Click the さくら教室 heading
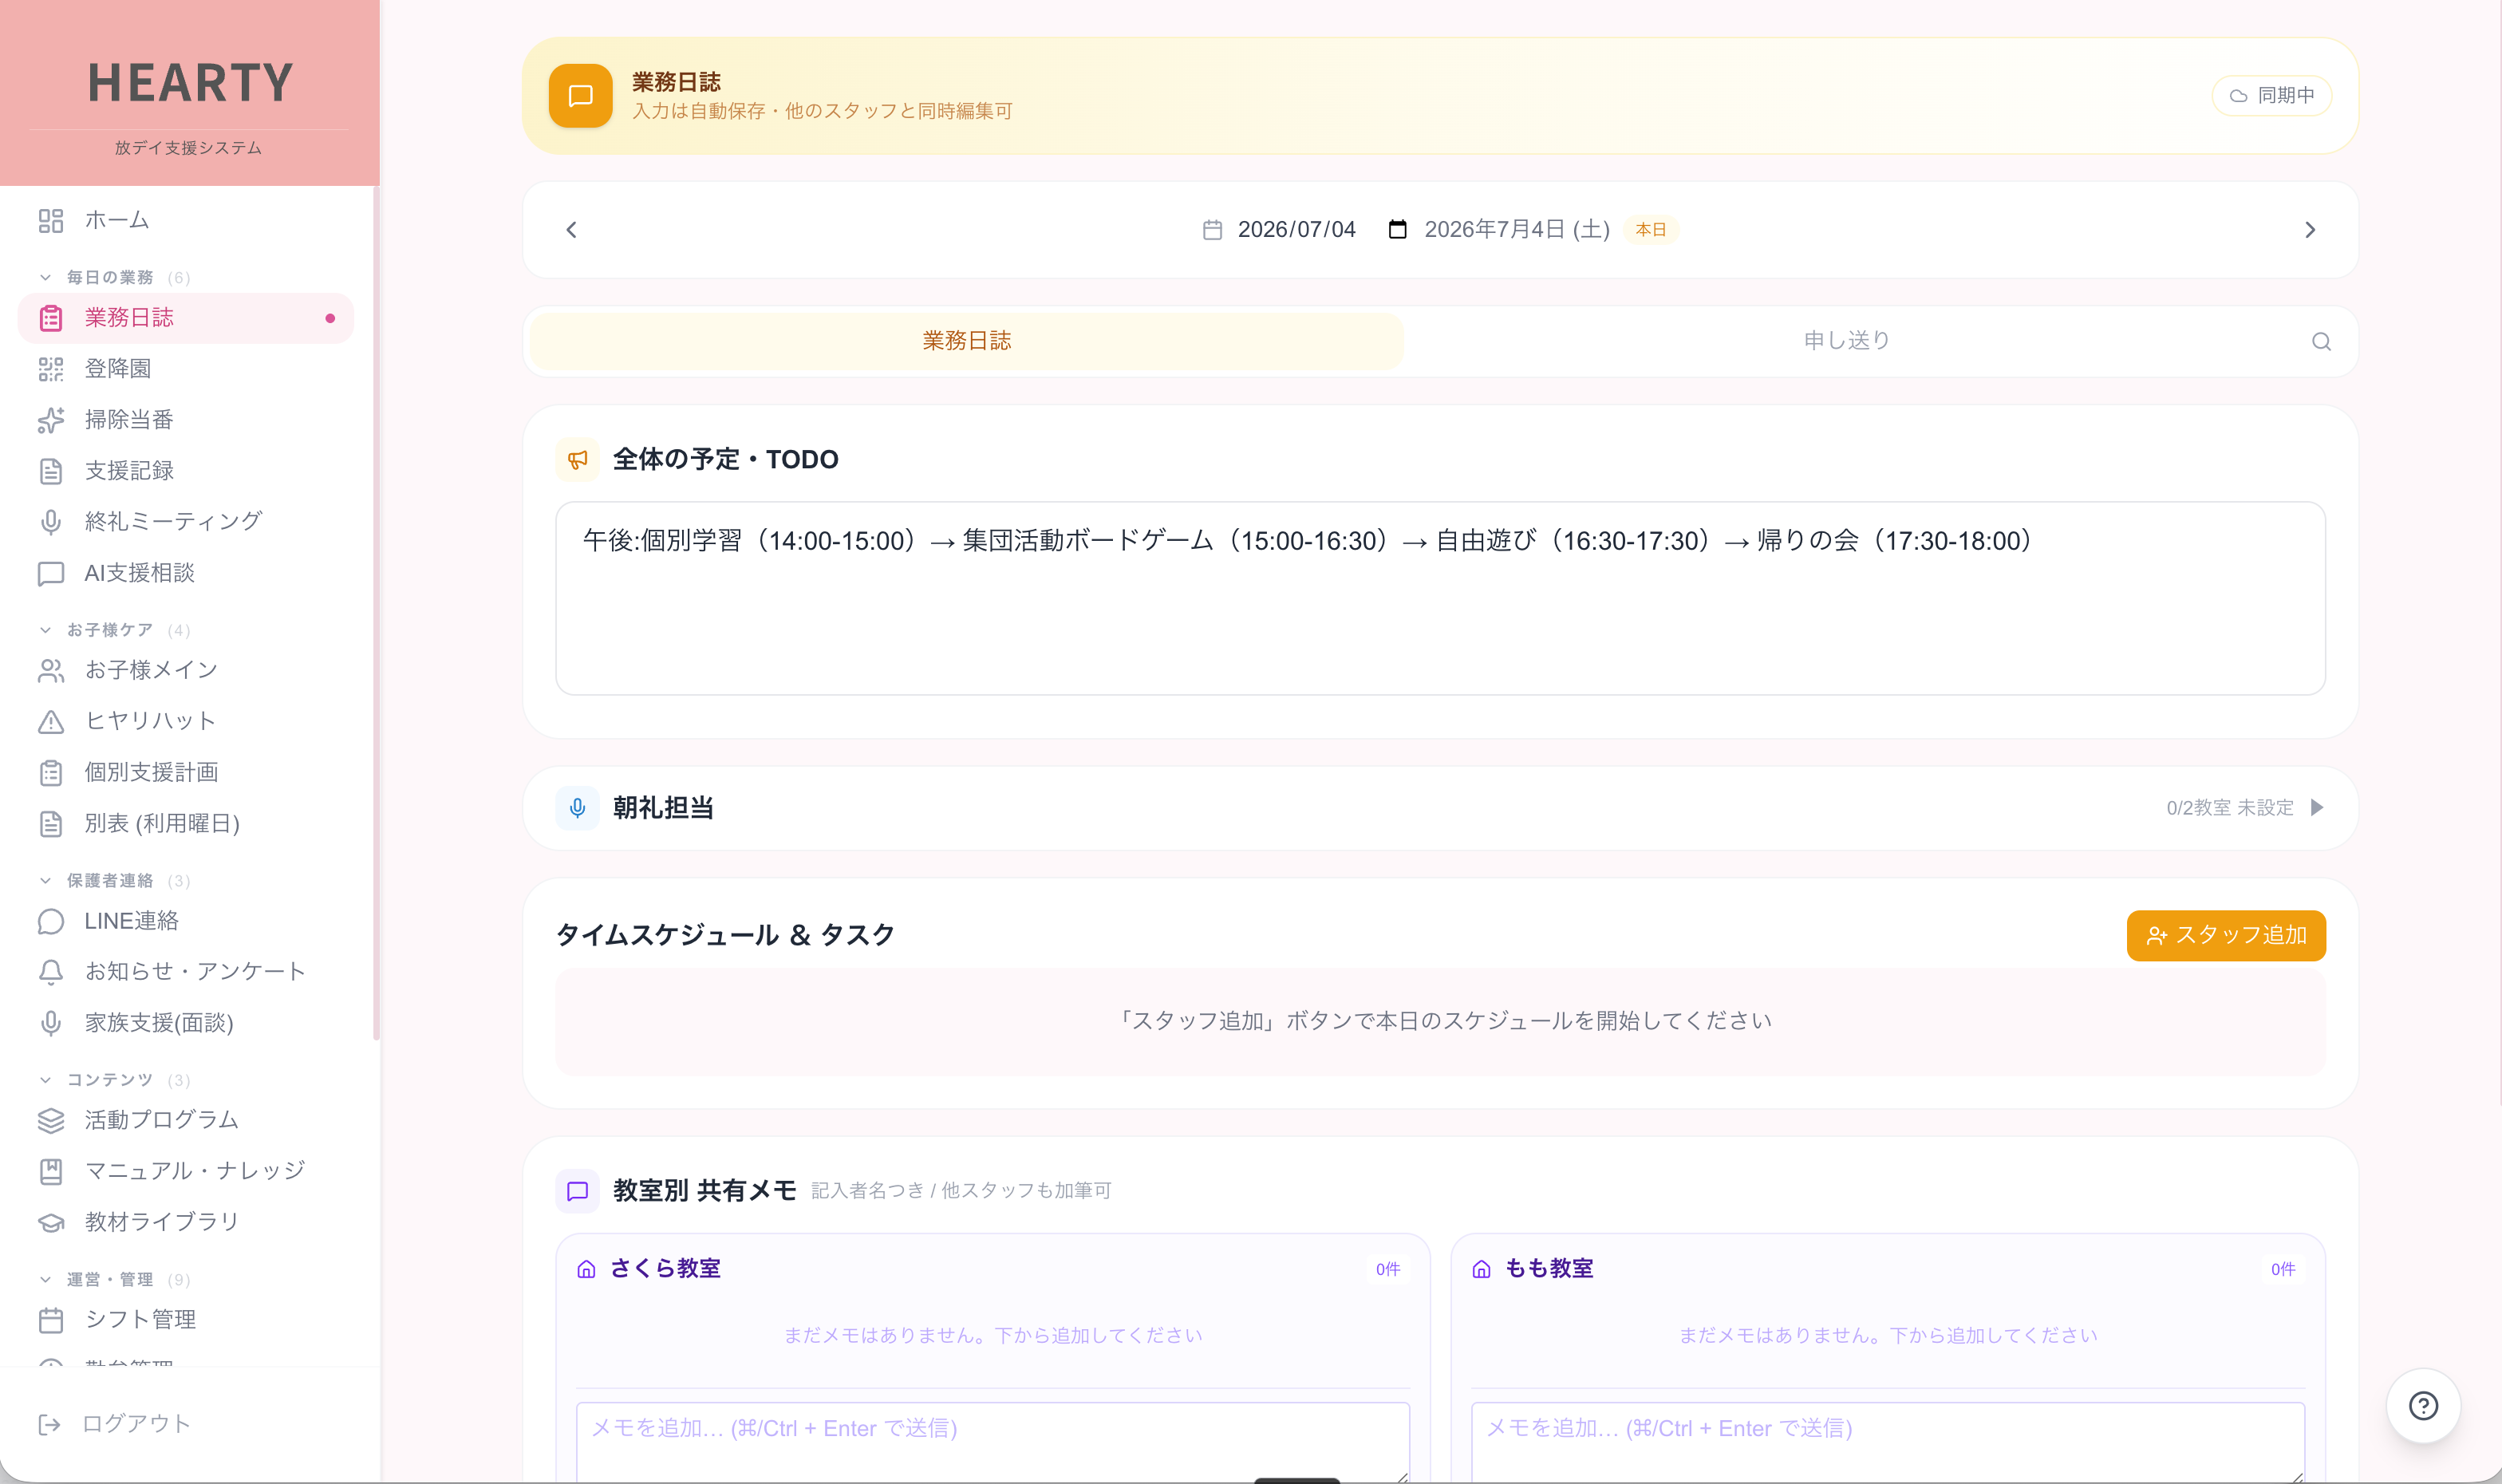The height and width of the screenshot is (1484, 2502). (x=665, y=1269)
